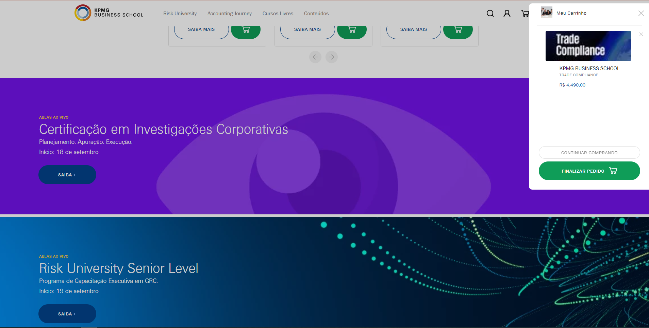
Task: Open the user account icon
Action: pos(507,13)
